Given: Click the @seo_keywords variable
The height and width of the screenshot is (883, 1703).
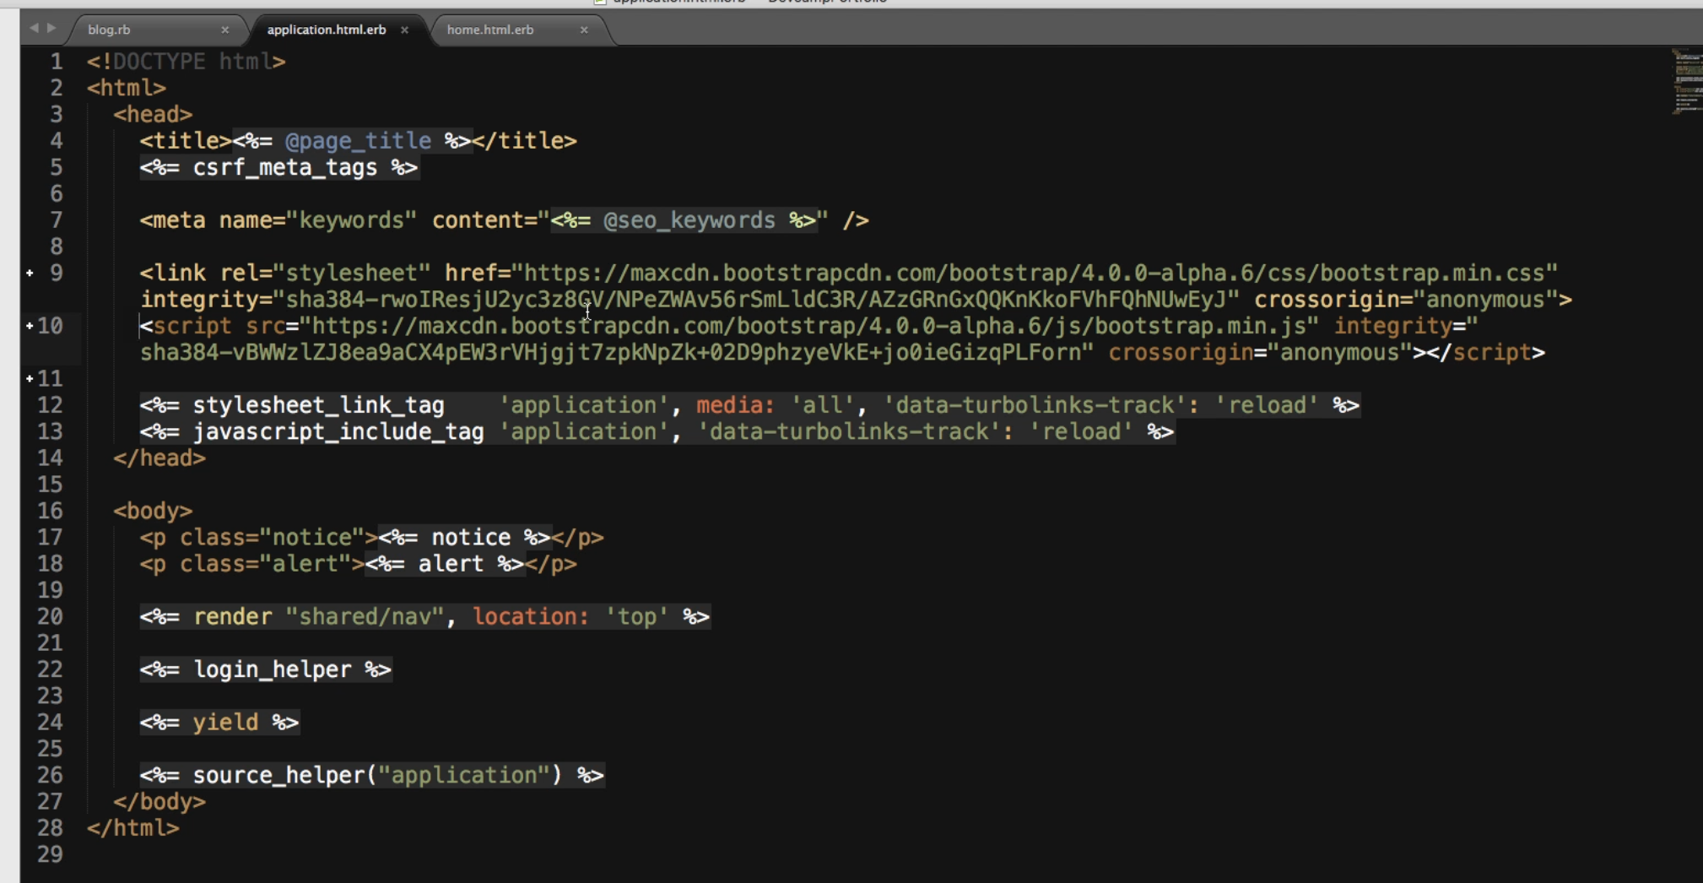Looking at the screenshot, I should pos(689,220).
